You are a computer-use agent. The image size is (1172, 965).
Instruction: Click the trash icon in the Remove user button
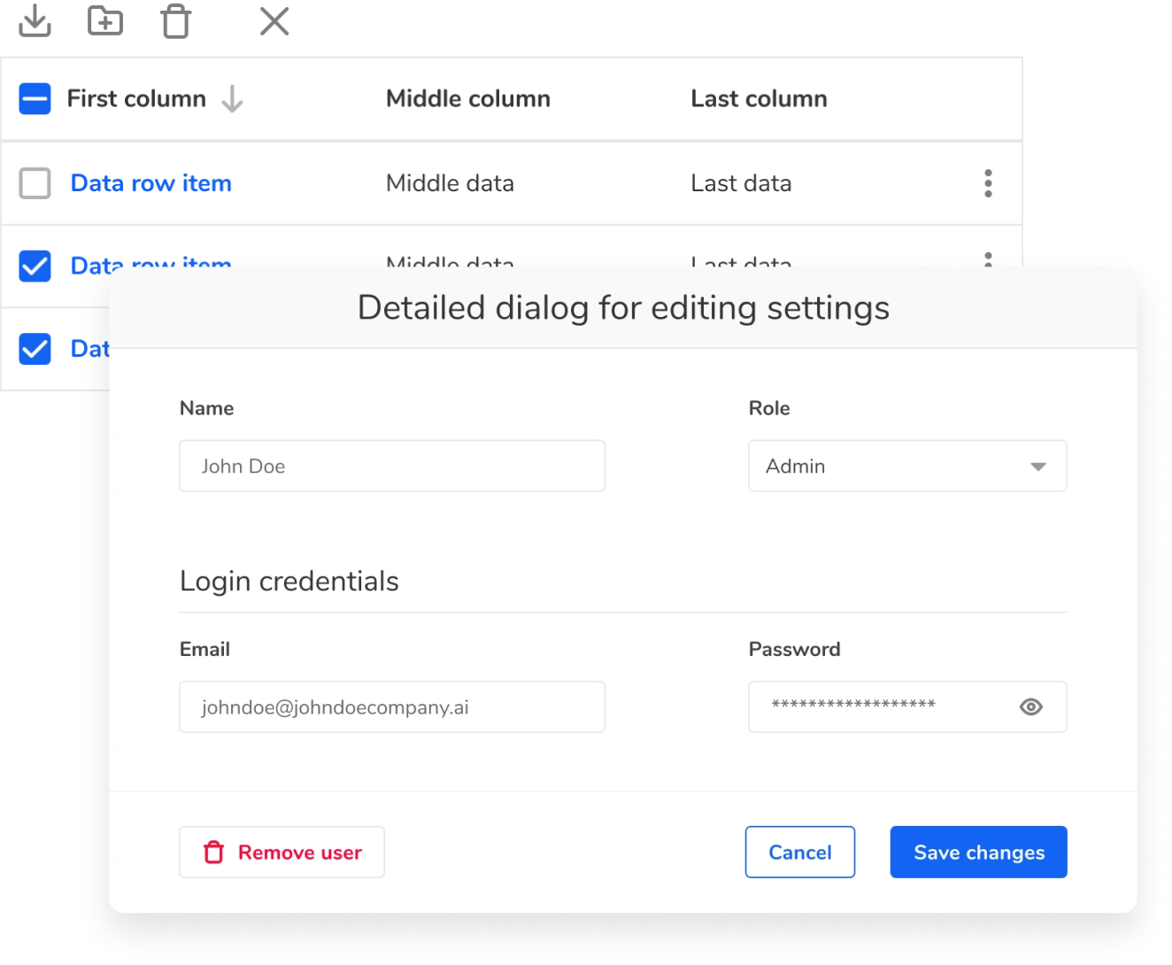point(214,852)
